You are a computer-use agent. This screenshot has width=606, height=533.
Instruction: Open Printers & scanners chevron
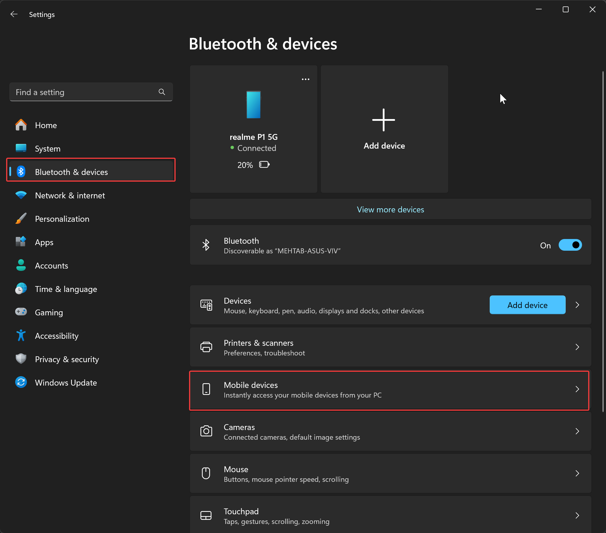tap(577, 347)
